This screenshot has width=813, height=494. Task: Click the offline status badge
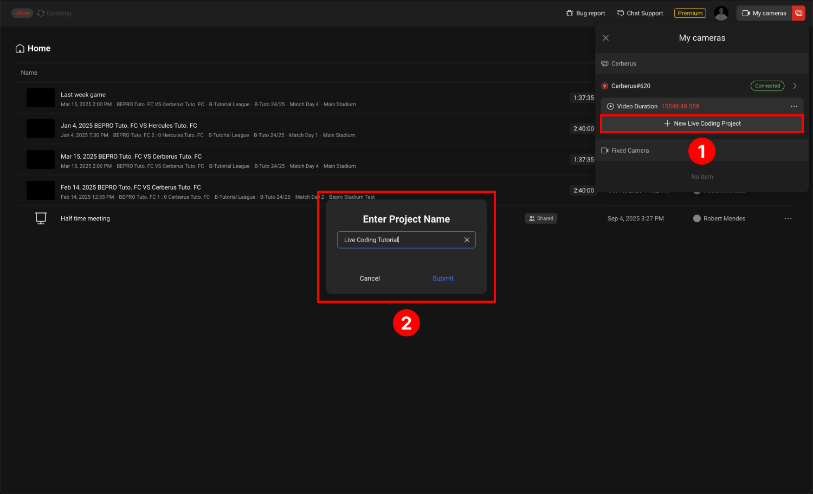click(x=22, y=13)
